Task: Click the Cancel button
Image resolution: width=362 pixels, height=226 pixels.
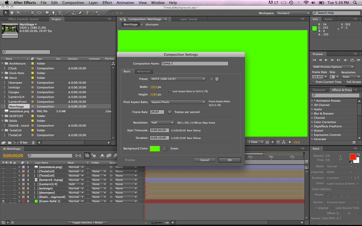Action: pyautogui.click(x=205, y=160)
